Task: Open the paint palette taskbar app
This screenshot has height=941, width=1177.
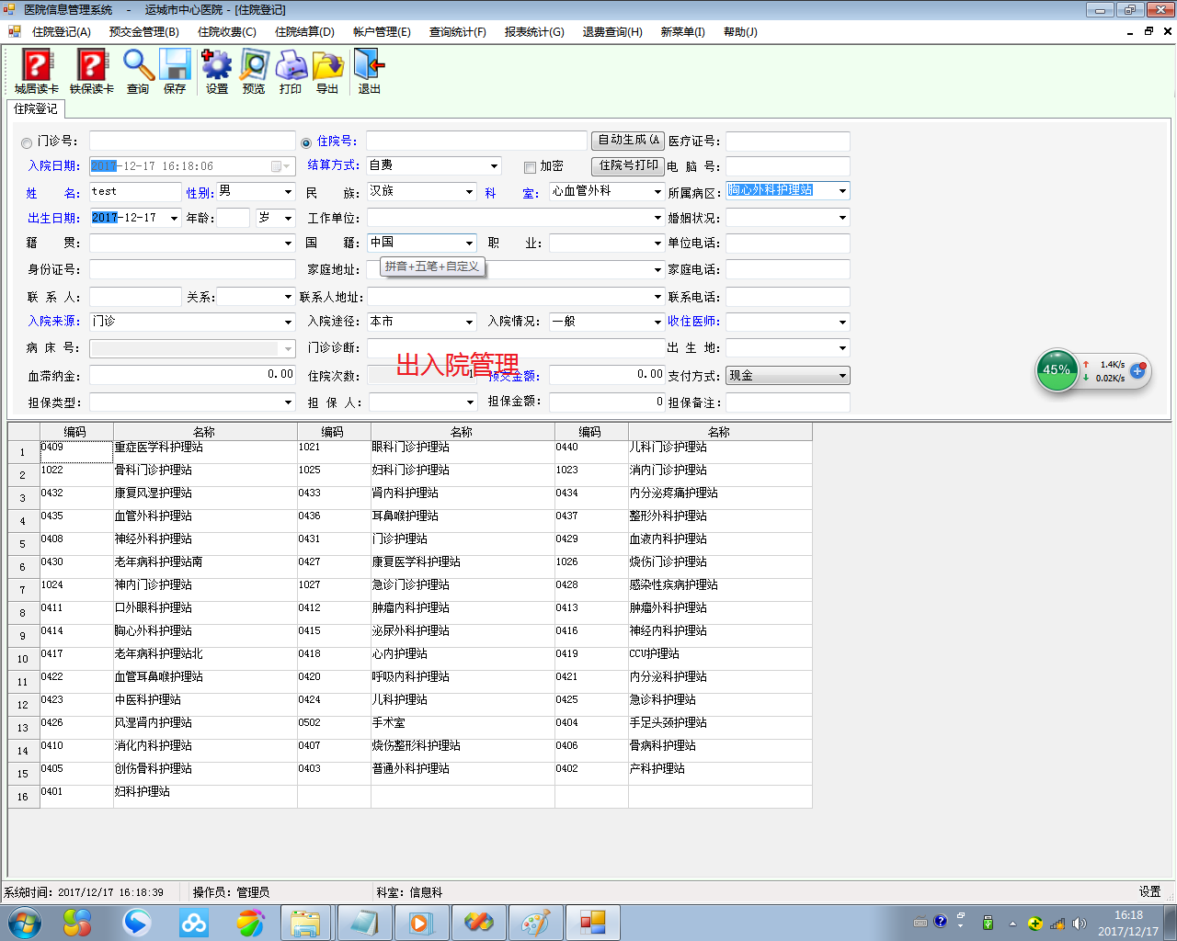Action: 536,923
